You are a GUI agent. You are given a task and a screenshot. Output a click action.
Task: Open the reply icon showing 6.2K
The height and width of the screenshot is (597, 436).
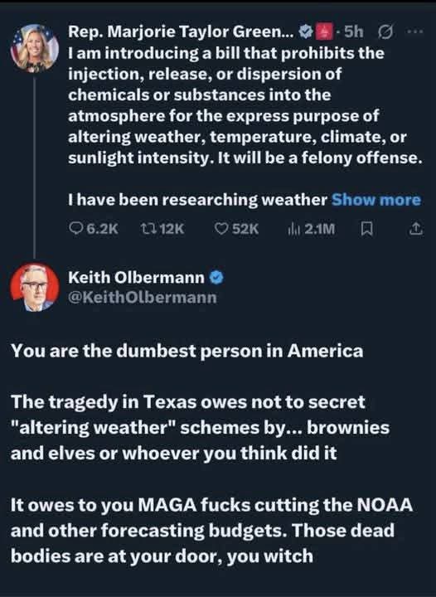(x=94, y=229)
